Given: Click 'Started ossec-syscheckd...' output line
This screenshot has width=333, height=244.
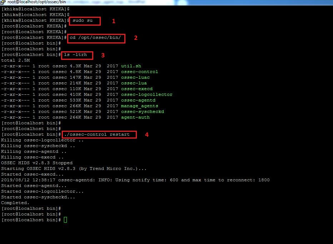Looking at the screenshot, I should [38, 197].
